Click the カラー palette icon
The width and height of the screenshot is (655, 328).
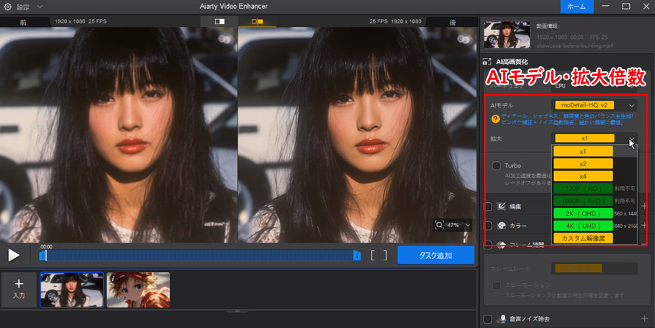click(501, 226)
